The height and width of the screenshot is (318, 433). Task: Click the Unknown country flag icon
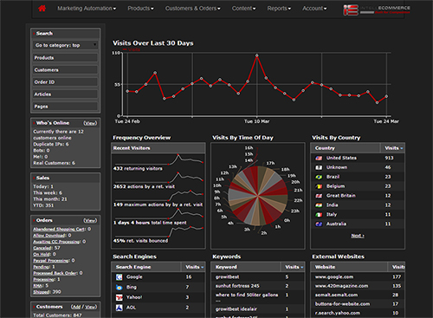click(319, 167)
